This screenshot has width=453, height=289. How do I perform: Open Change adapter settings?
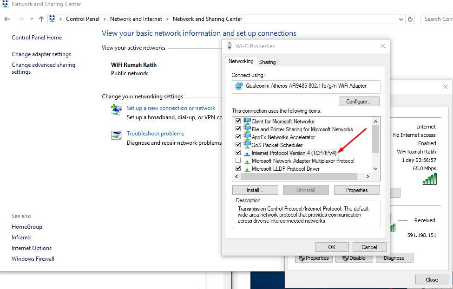coord(41,54)
